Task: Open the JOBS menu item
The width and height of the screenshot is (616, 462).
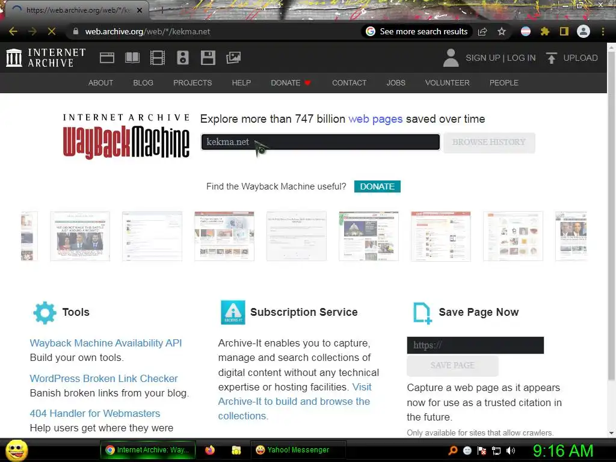Action: click(396, 83)
